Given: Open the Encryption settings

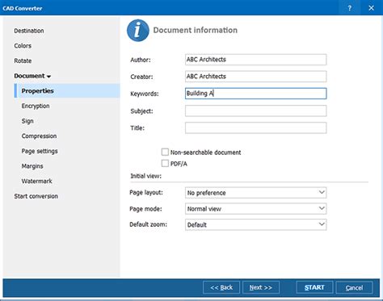Looking at the screenshot, I should [36, 106].
